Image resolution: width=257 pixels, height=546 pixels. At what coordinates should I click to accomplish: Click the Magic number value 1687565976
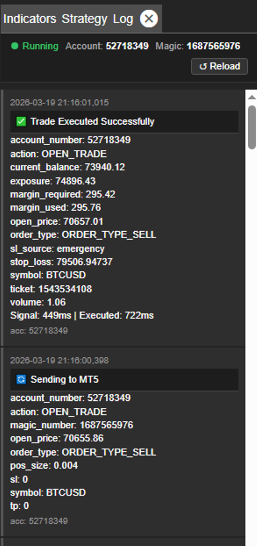tap(214, 45)
